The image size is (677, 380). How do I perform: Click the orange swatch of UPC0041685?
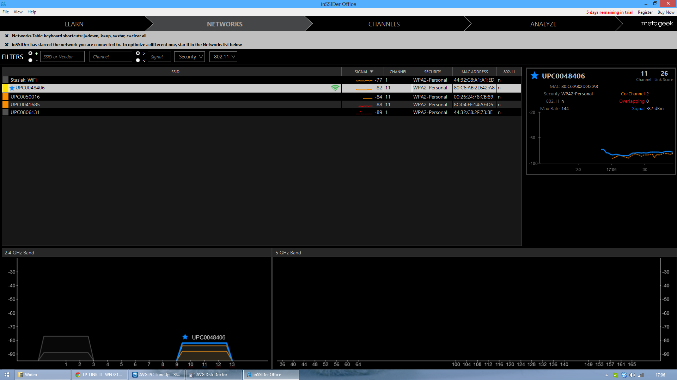point(6,104)
